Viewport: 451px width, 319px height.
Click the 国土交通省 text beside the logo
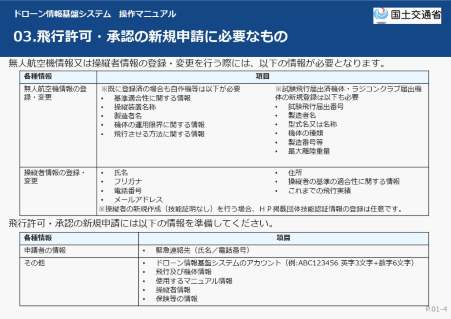[x=415, y=15]
